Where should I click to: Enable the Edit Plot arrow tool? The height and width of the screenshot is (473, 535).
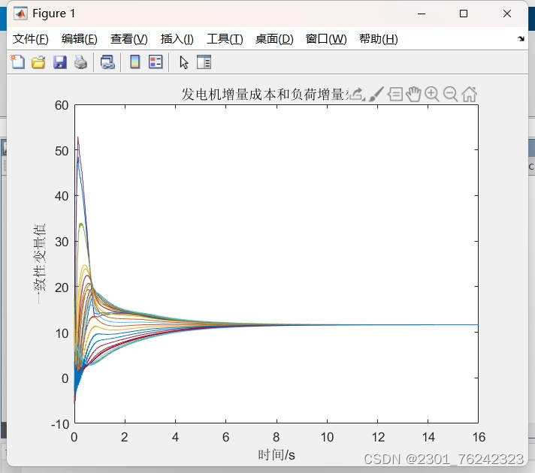pyautogui.click(x=184, y=63)
